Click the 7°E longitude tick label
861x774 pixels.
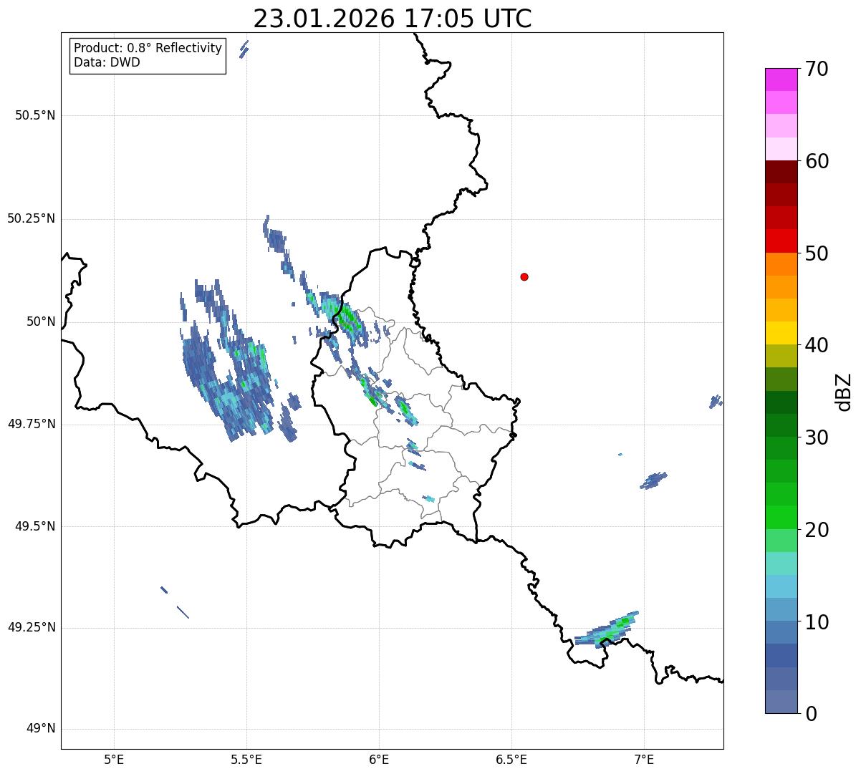click(x=644, y=760)
